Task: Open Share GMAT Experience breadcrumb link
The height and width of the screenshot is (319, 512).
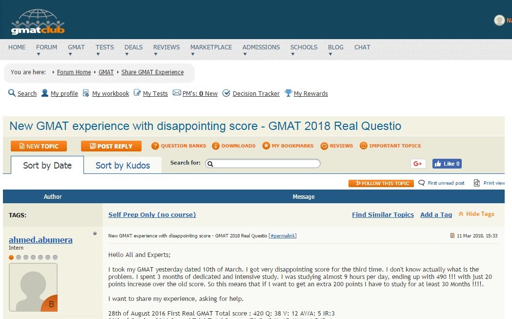Action: click(x=152, y=72)
